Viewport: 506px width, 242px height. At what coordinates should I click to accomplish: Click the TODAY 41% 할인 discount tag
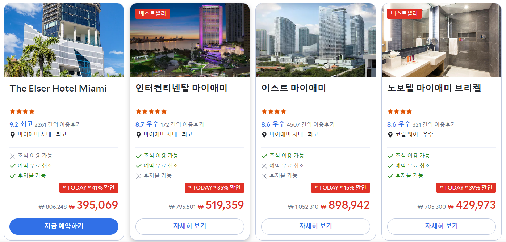pyautogui.click(x=89, y=188)
